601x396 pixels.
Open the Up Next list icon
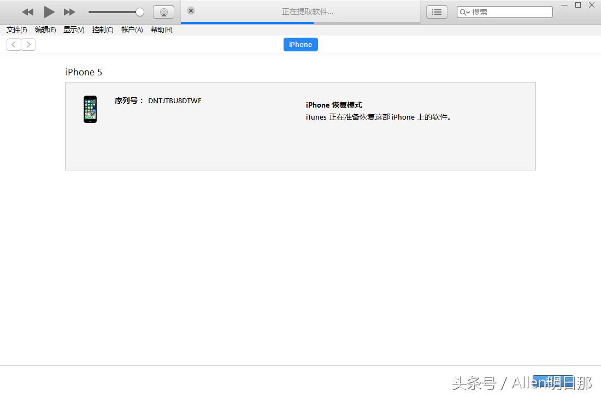click(x=436, y=11)
